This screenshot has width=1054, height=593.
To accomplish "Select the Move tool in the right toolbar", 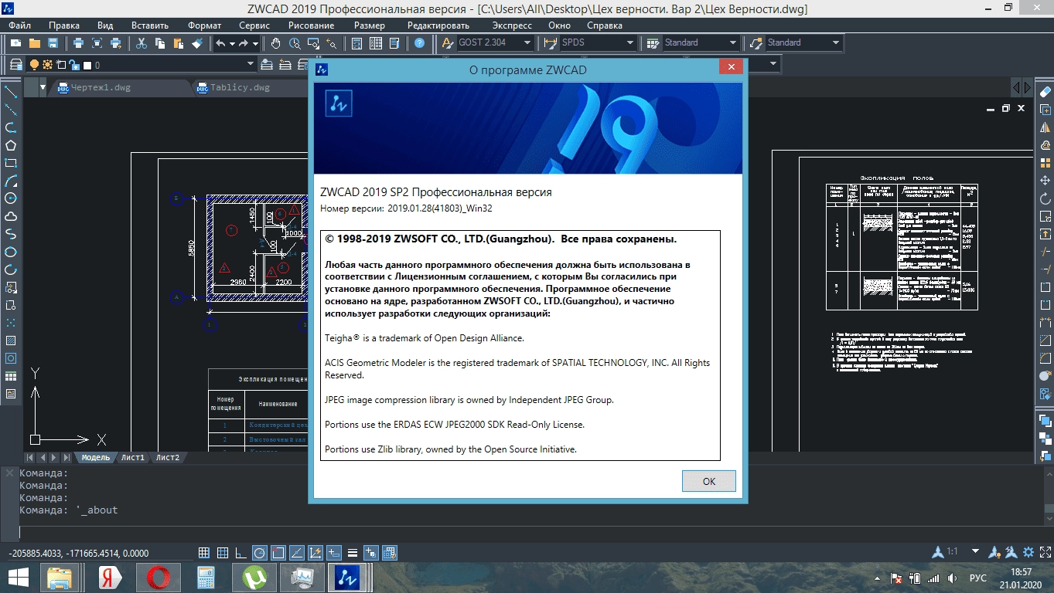I will [1045, 181].
